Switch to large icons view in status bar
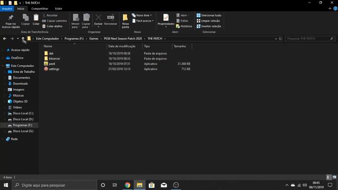Image resolution: width=338 pixels, height=190 pixels. pyautogui.click(x=334, y=177)
